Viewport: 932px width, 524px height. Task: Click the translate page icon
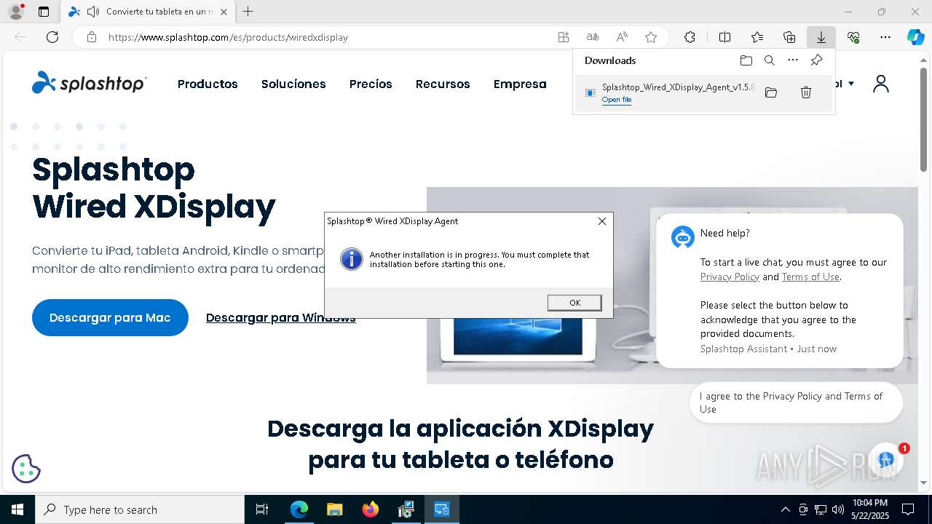tap(593, 37)
